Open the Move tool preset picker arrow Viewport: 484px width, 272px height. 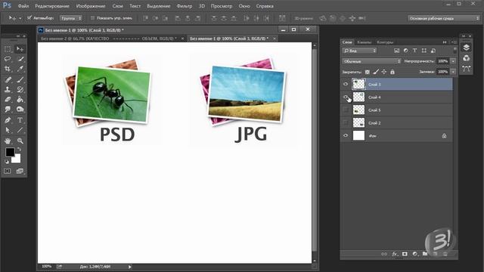coord(20,18)
